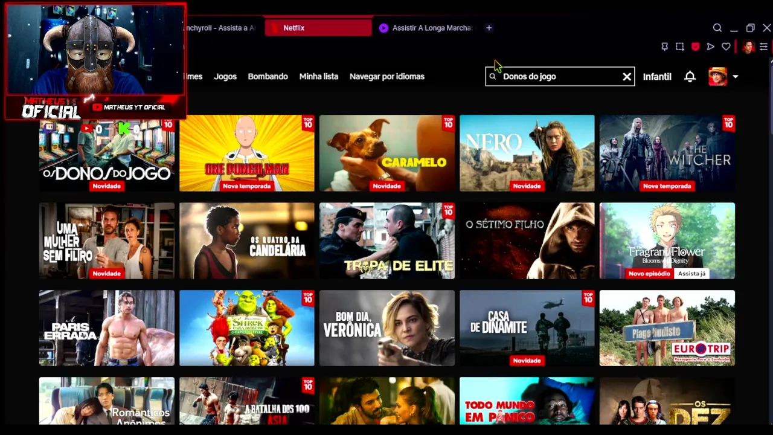Click the Top 10 badge on The Witcher

(728, 123)
